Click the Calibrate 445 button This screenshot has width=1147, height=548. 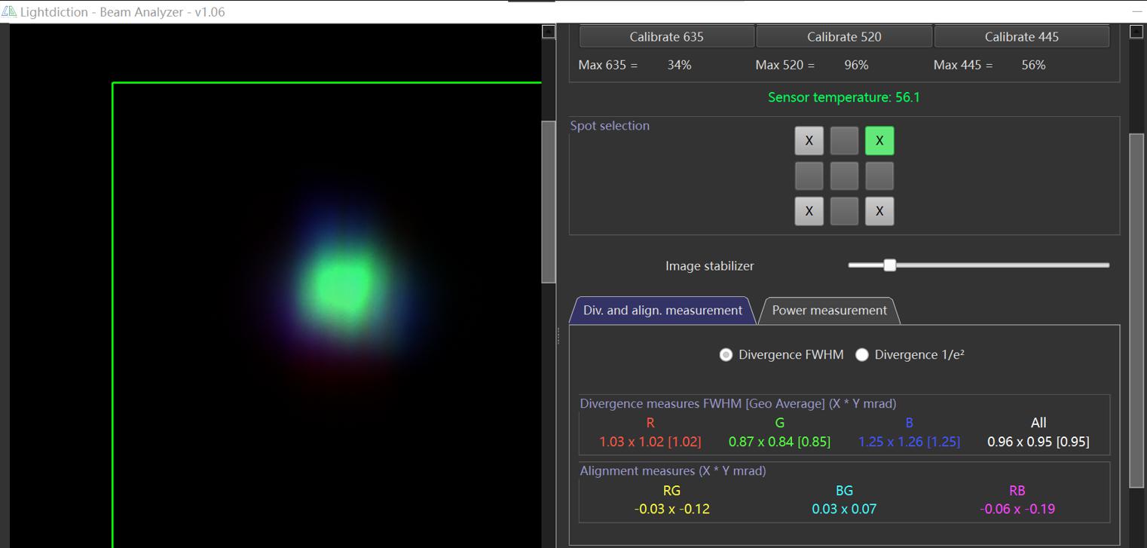pos(1022,36)
